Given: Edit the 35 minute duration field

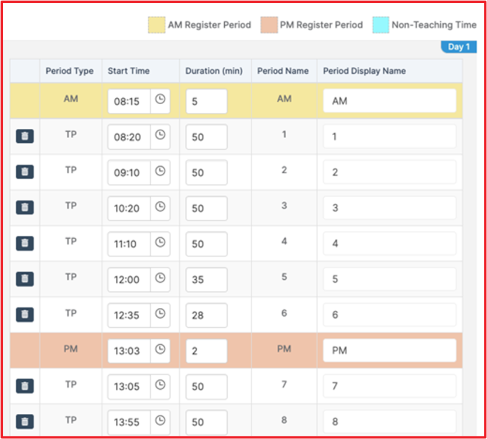Looking at the screenshot, I should point(207,280).
